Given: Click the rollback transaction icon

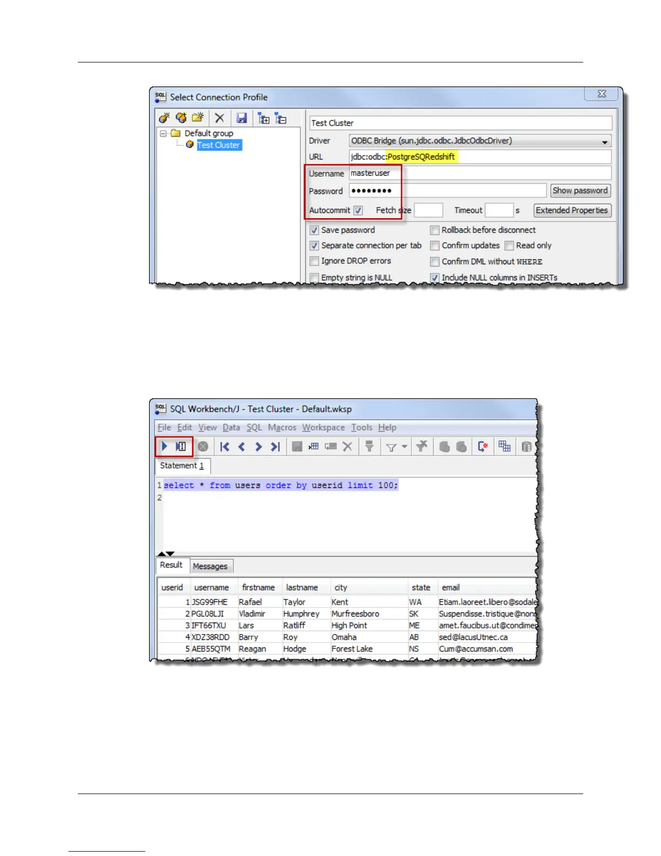Looking at the screenshot, I should pyautogui.click(x=461, y=446).
